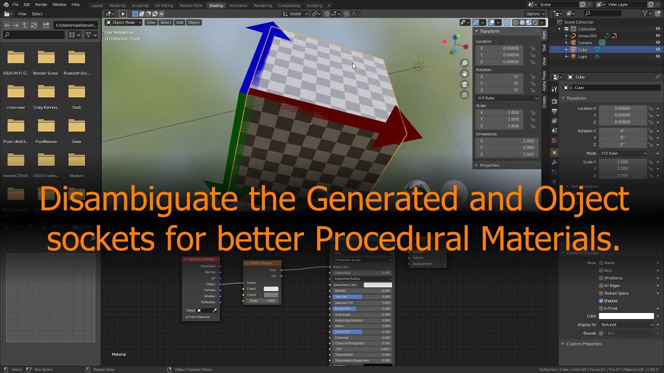Viewport: 664px width, 373px height.
Task: Switch to material preview shading
Action: [x=529, y=22]
